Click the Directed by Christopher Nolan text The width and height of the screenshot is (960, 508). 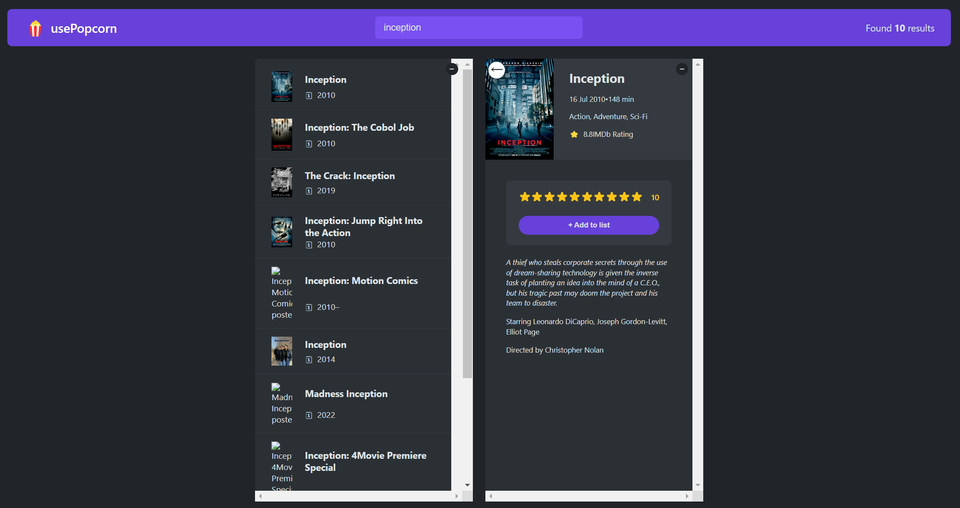(555, 350)
